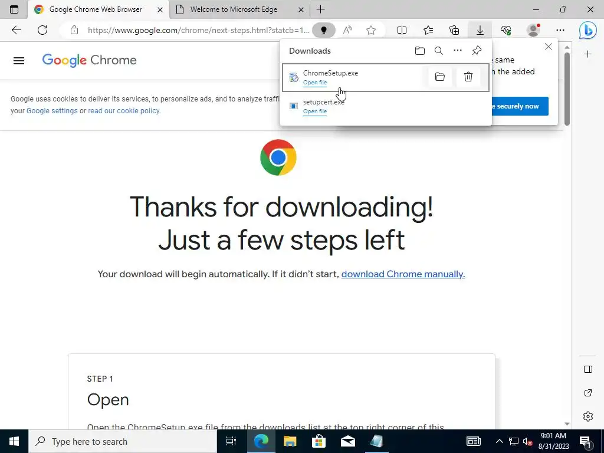Open file link under setupcert.exe
604x453 pixels.
coord(315,111)
